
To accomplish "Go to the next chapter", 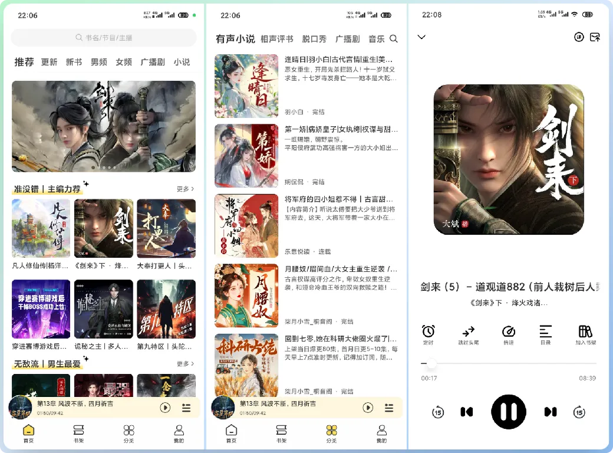I will [551, 412].
